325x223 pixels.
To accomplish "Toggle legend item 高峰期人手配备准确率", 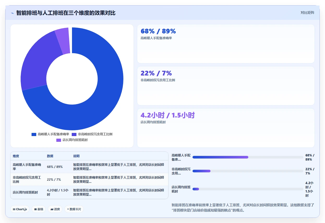I will point(50,134).
